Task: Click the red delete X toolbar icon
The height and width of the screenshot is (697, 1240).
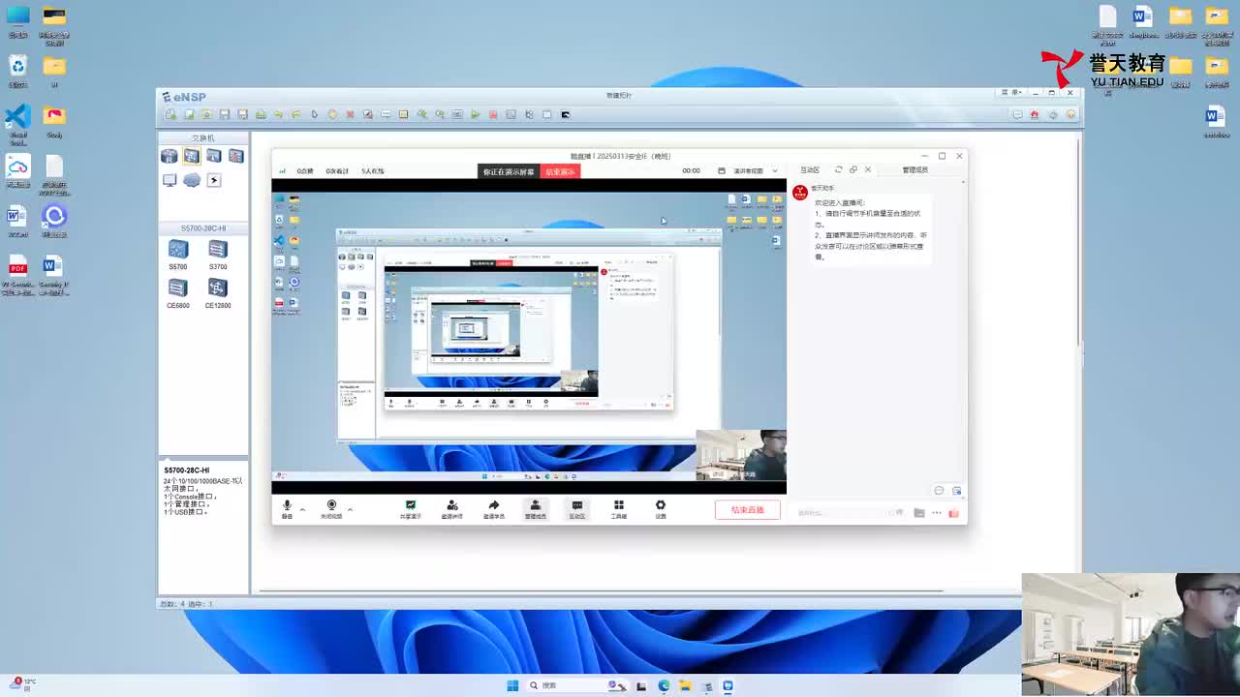Action: click(351, 114)
